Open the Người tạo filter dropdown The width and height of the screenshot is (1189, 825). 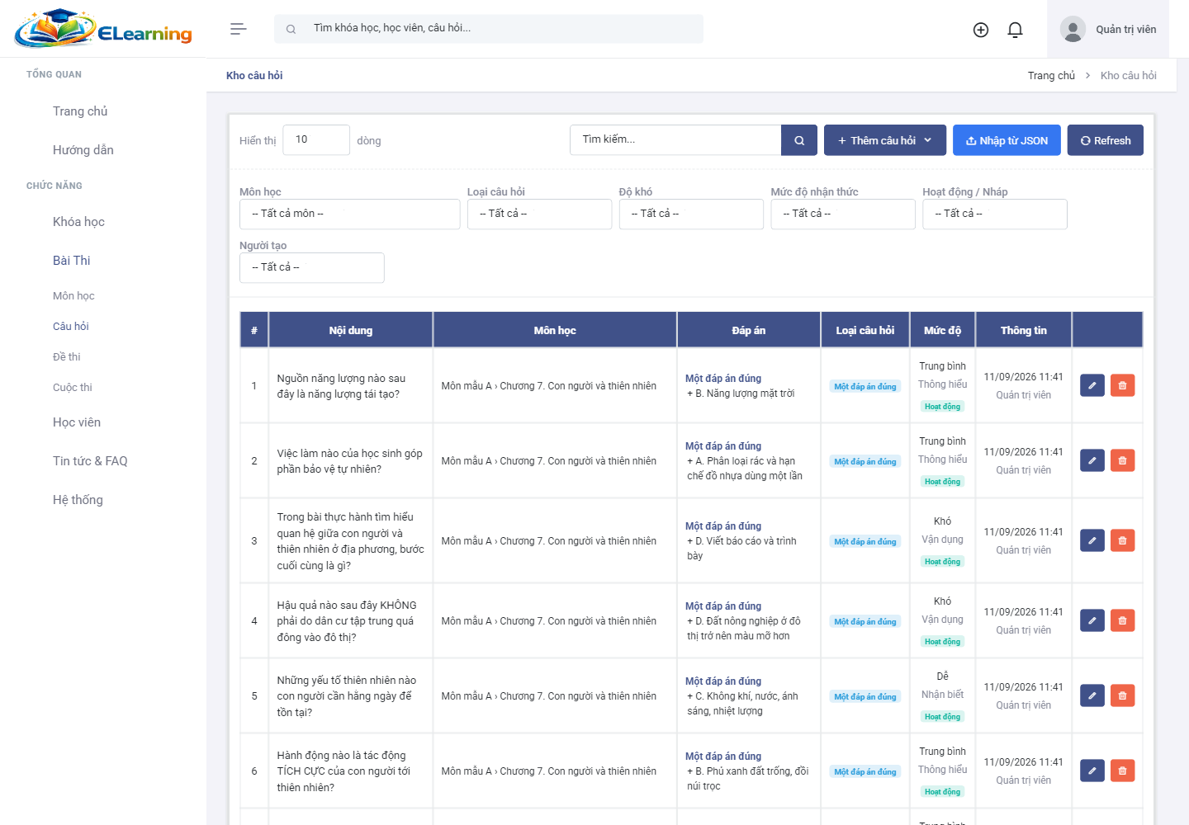click(x=312, y=267)
